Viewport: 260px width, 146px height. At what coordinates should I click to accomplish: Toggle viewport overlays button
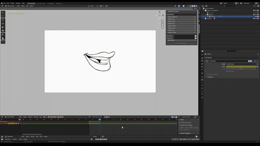point(184,6)
